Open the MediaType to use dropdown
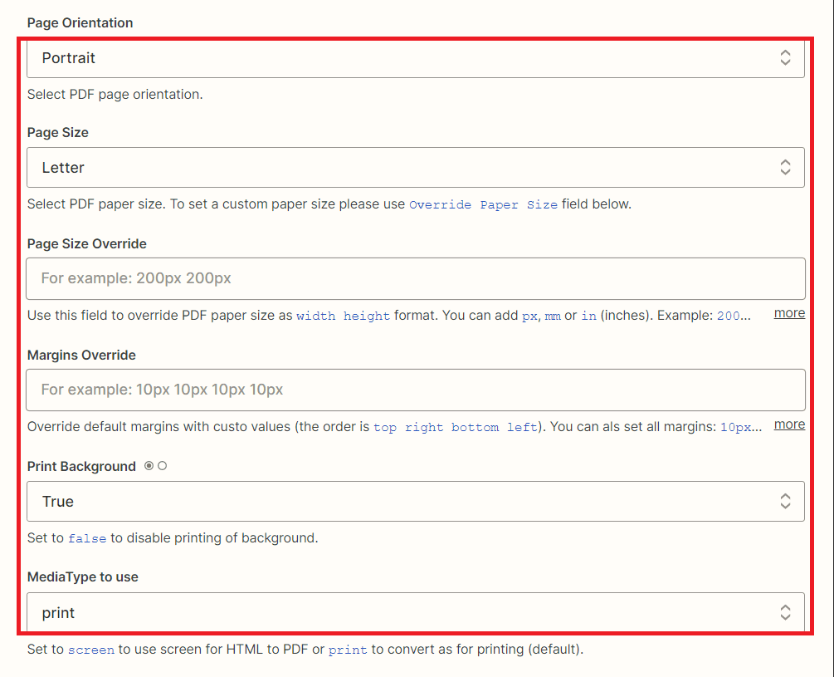This screenshot has height=677, width=834. click(x=415, y=612)
